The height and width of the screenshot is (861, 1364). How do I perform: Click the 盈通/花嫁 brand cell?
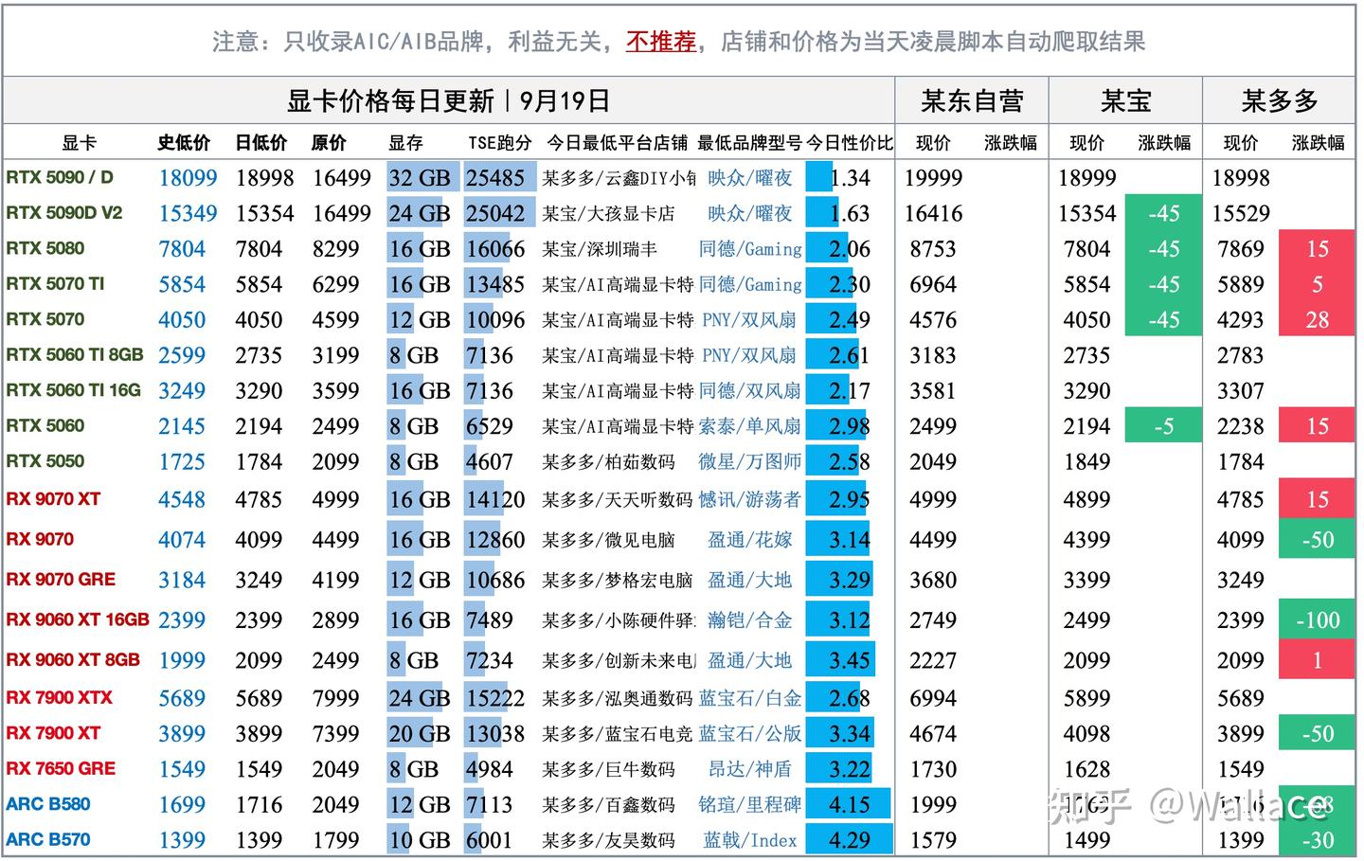(x=749, y=540)
